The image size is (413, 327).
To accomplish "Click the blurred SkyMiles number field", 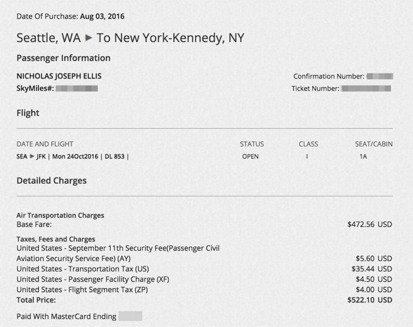I will [x=76, y=88].
